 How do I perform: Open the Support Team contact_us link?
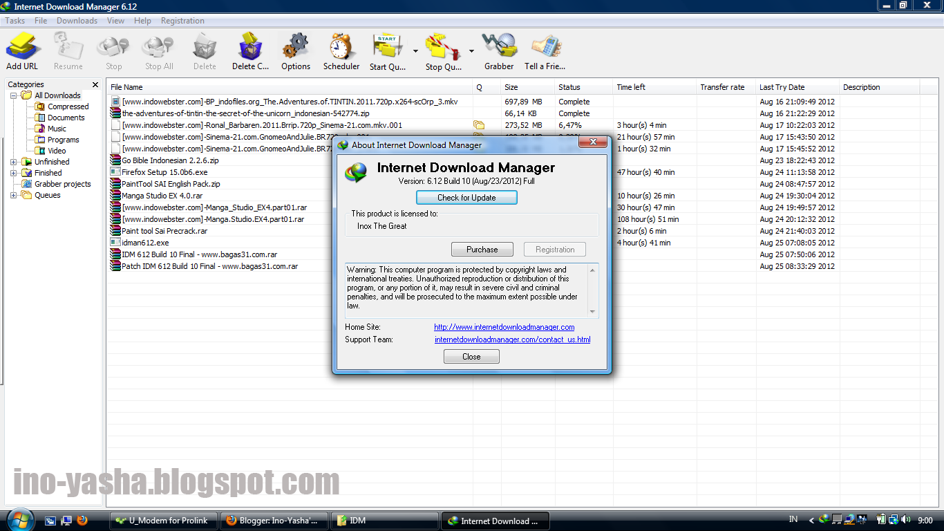pos(513,339)
